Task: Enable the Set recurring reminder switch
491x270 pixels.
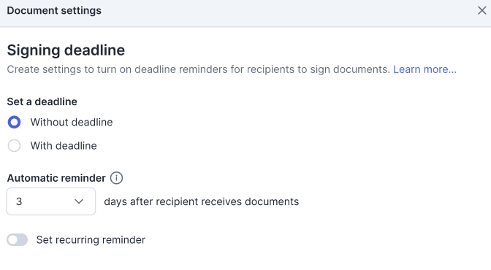Action: [x=18, y=240]
